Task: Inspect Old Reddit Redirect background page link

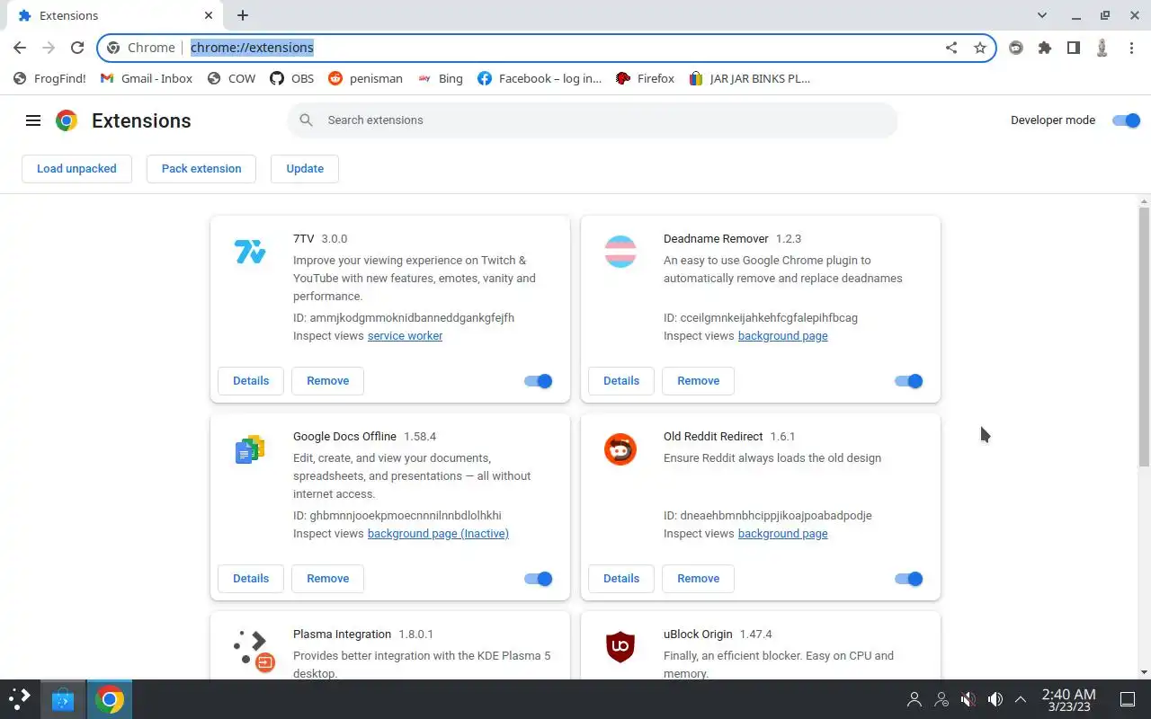Action: (783, 534)
